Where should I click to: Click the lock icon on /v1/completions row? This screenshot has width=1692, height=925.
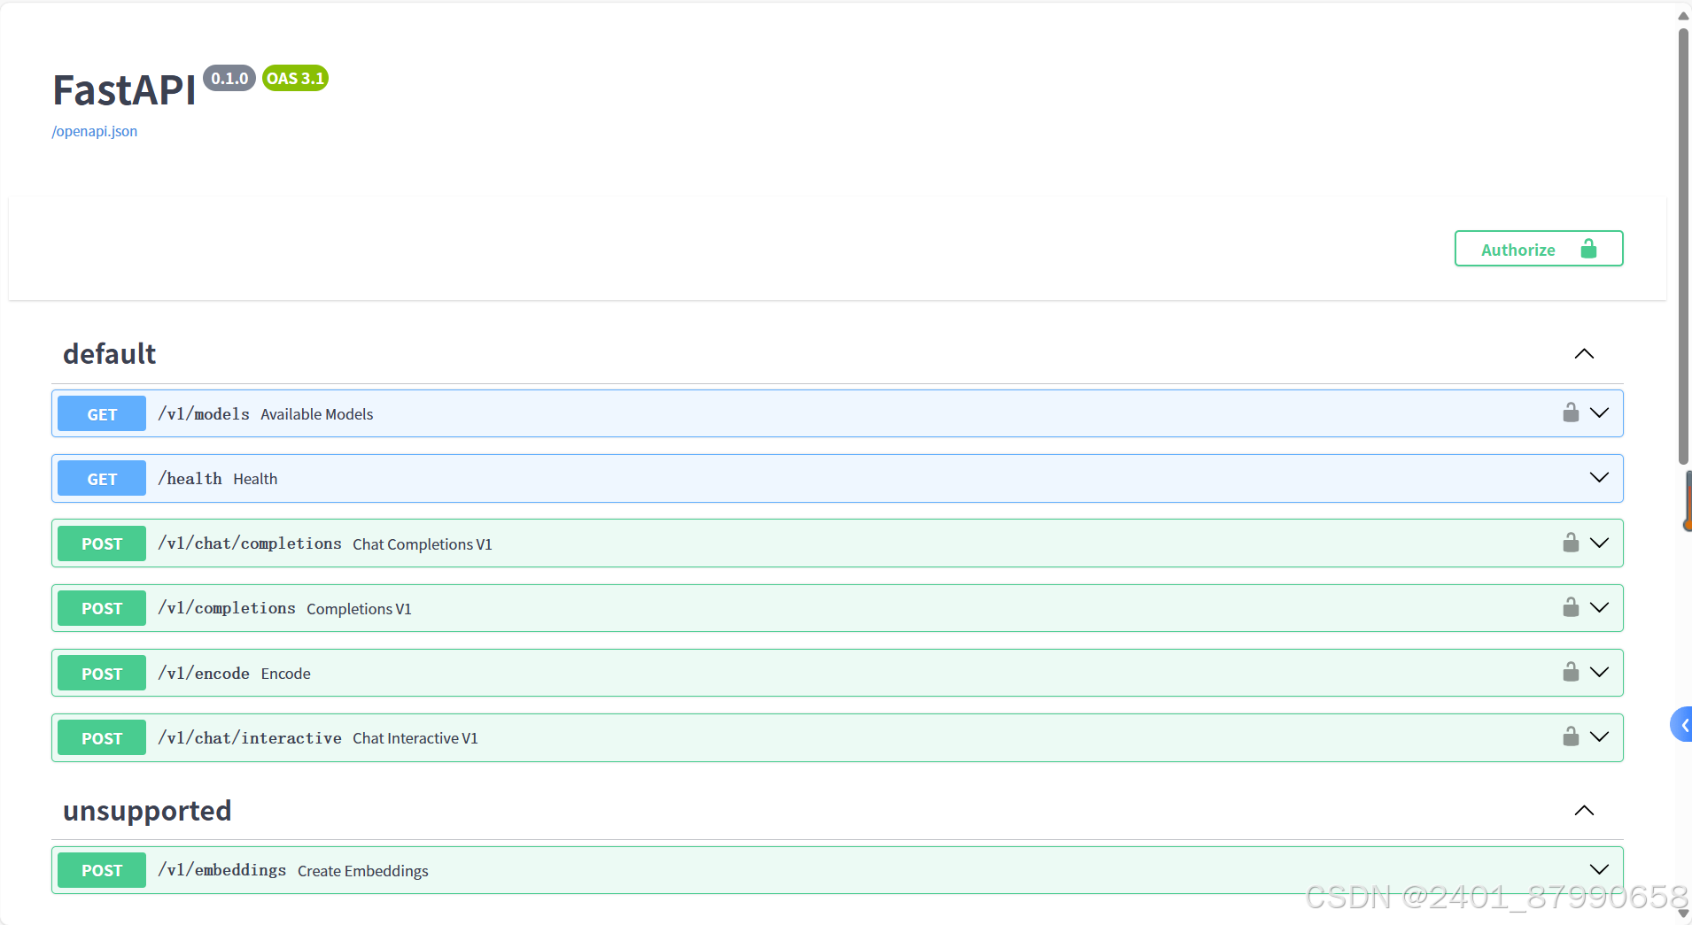point(1571,607)
